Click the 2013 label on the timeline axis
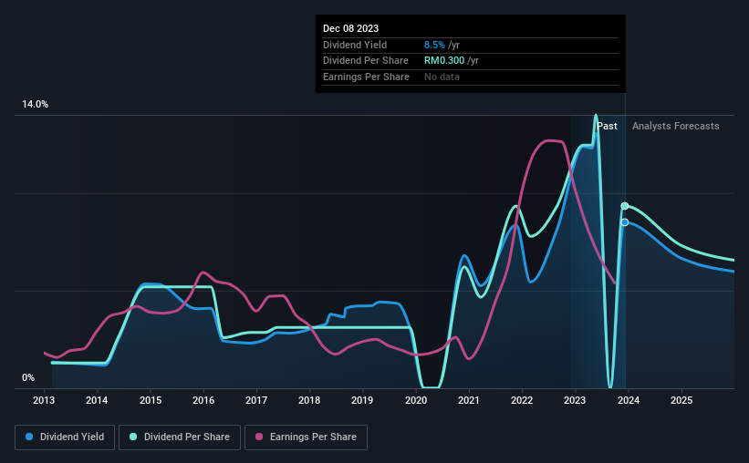The height and width of the screenshot is (463, 749). (44, 400)
